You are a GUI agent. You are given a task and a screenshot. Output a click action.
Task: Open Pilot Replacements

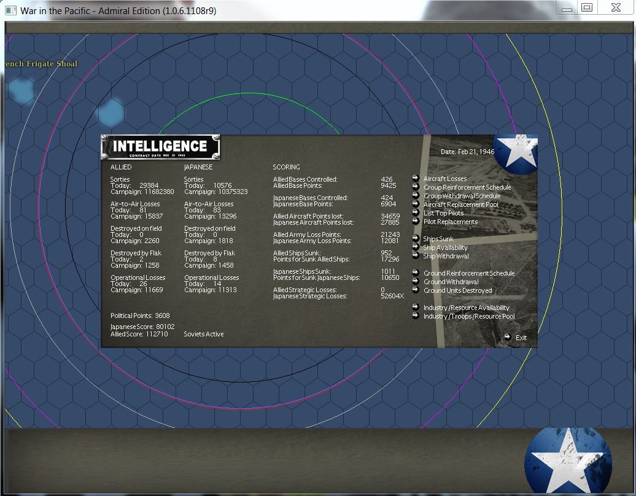click(451, 222)
